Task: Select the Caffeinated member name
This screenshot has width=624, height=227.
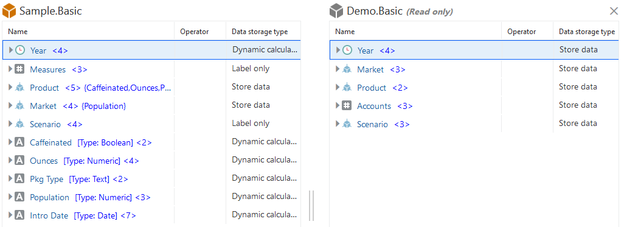Action: coord(50,142)
